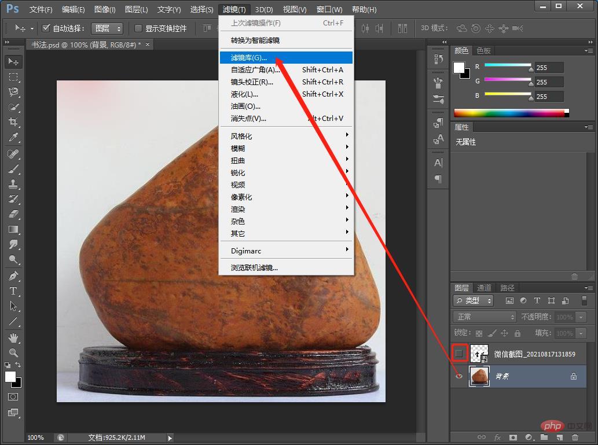Select the Eyedropper tool
Image resolution: width=598 pixels, height=445 pixels.
(13, 137)
